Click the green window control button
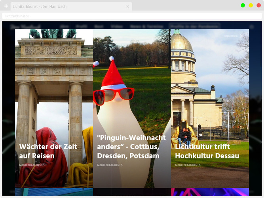The image size is (264, 198). point(243,5)
